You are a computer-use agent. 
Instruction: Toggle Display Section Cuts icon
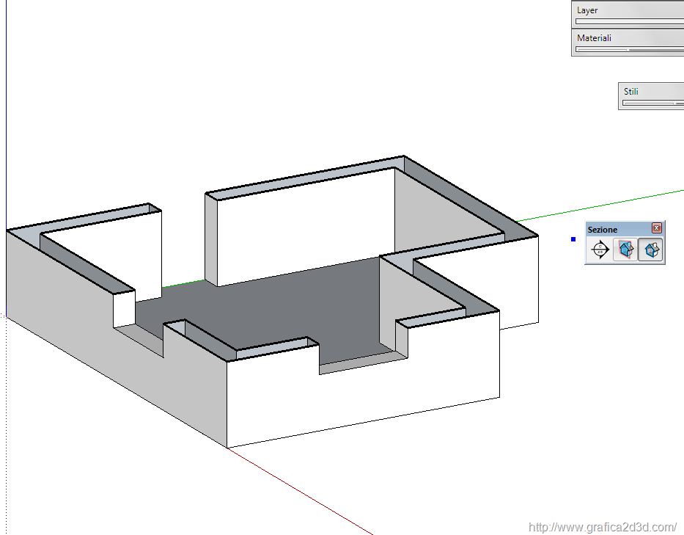[x=651, y=250]
